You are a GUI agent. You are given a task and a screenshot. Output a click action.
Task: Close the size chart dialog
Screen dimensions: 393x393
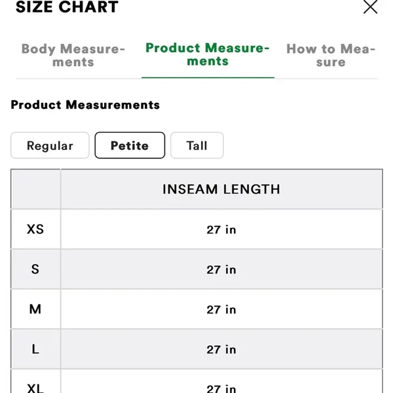tap(370, 7)
